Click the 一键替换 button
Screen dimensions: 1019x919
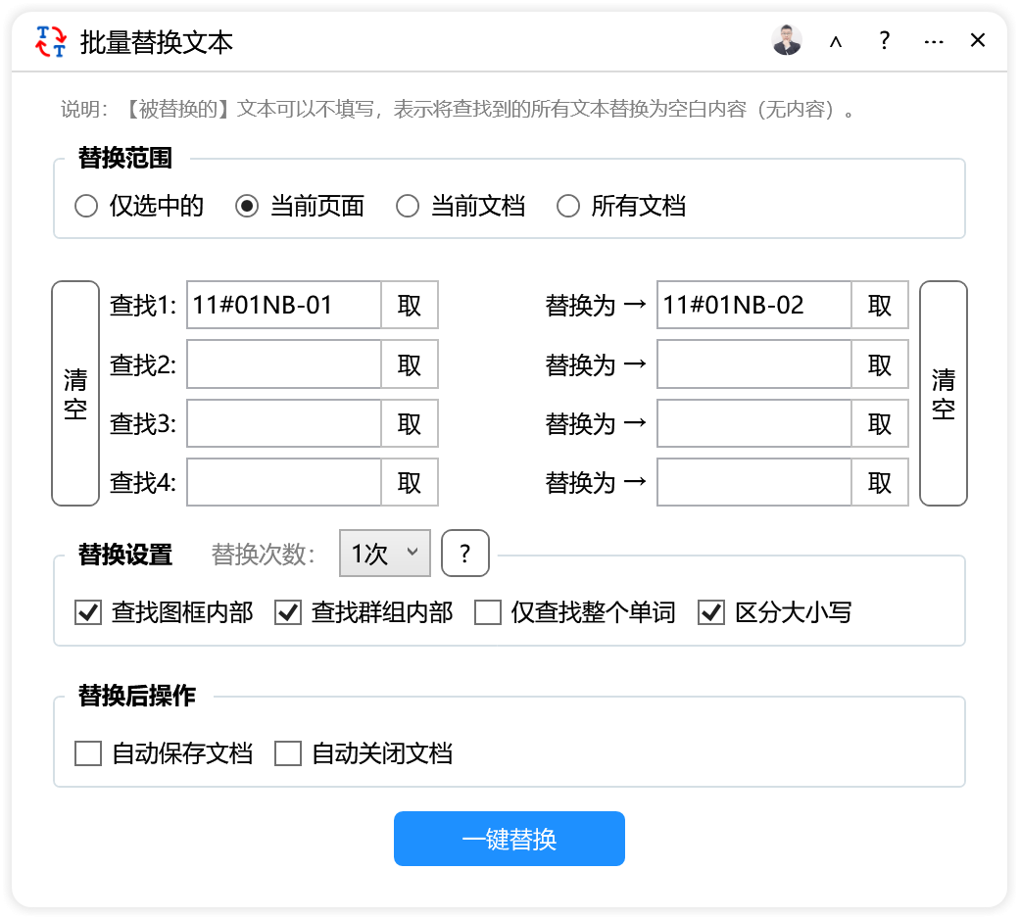509,839
